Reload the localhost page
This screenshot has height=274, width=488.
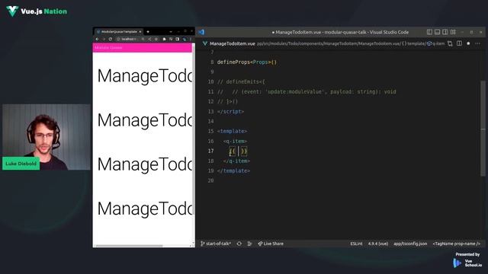110,39
